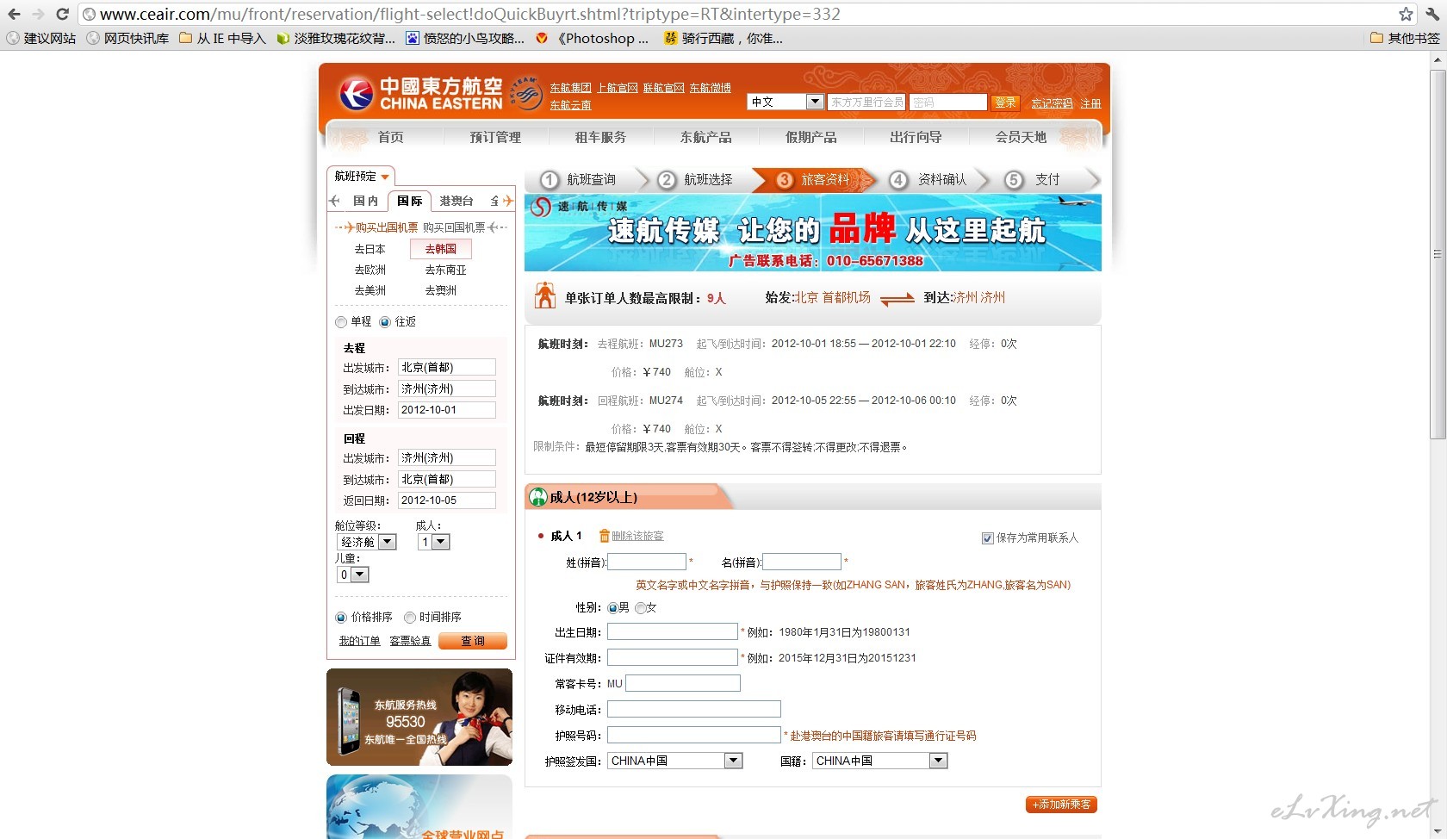Click the 移动电话 input field
This screenshot has width=1447, height=839.
click(694, 709)
